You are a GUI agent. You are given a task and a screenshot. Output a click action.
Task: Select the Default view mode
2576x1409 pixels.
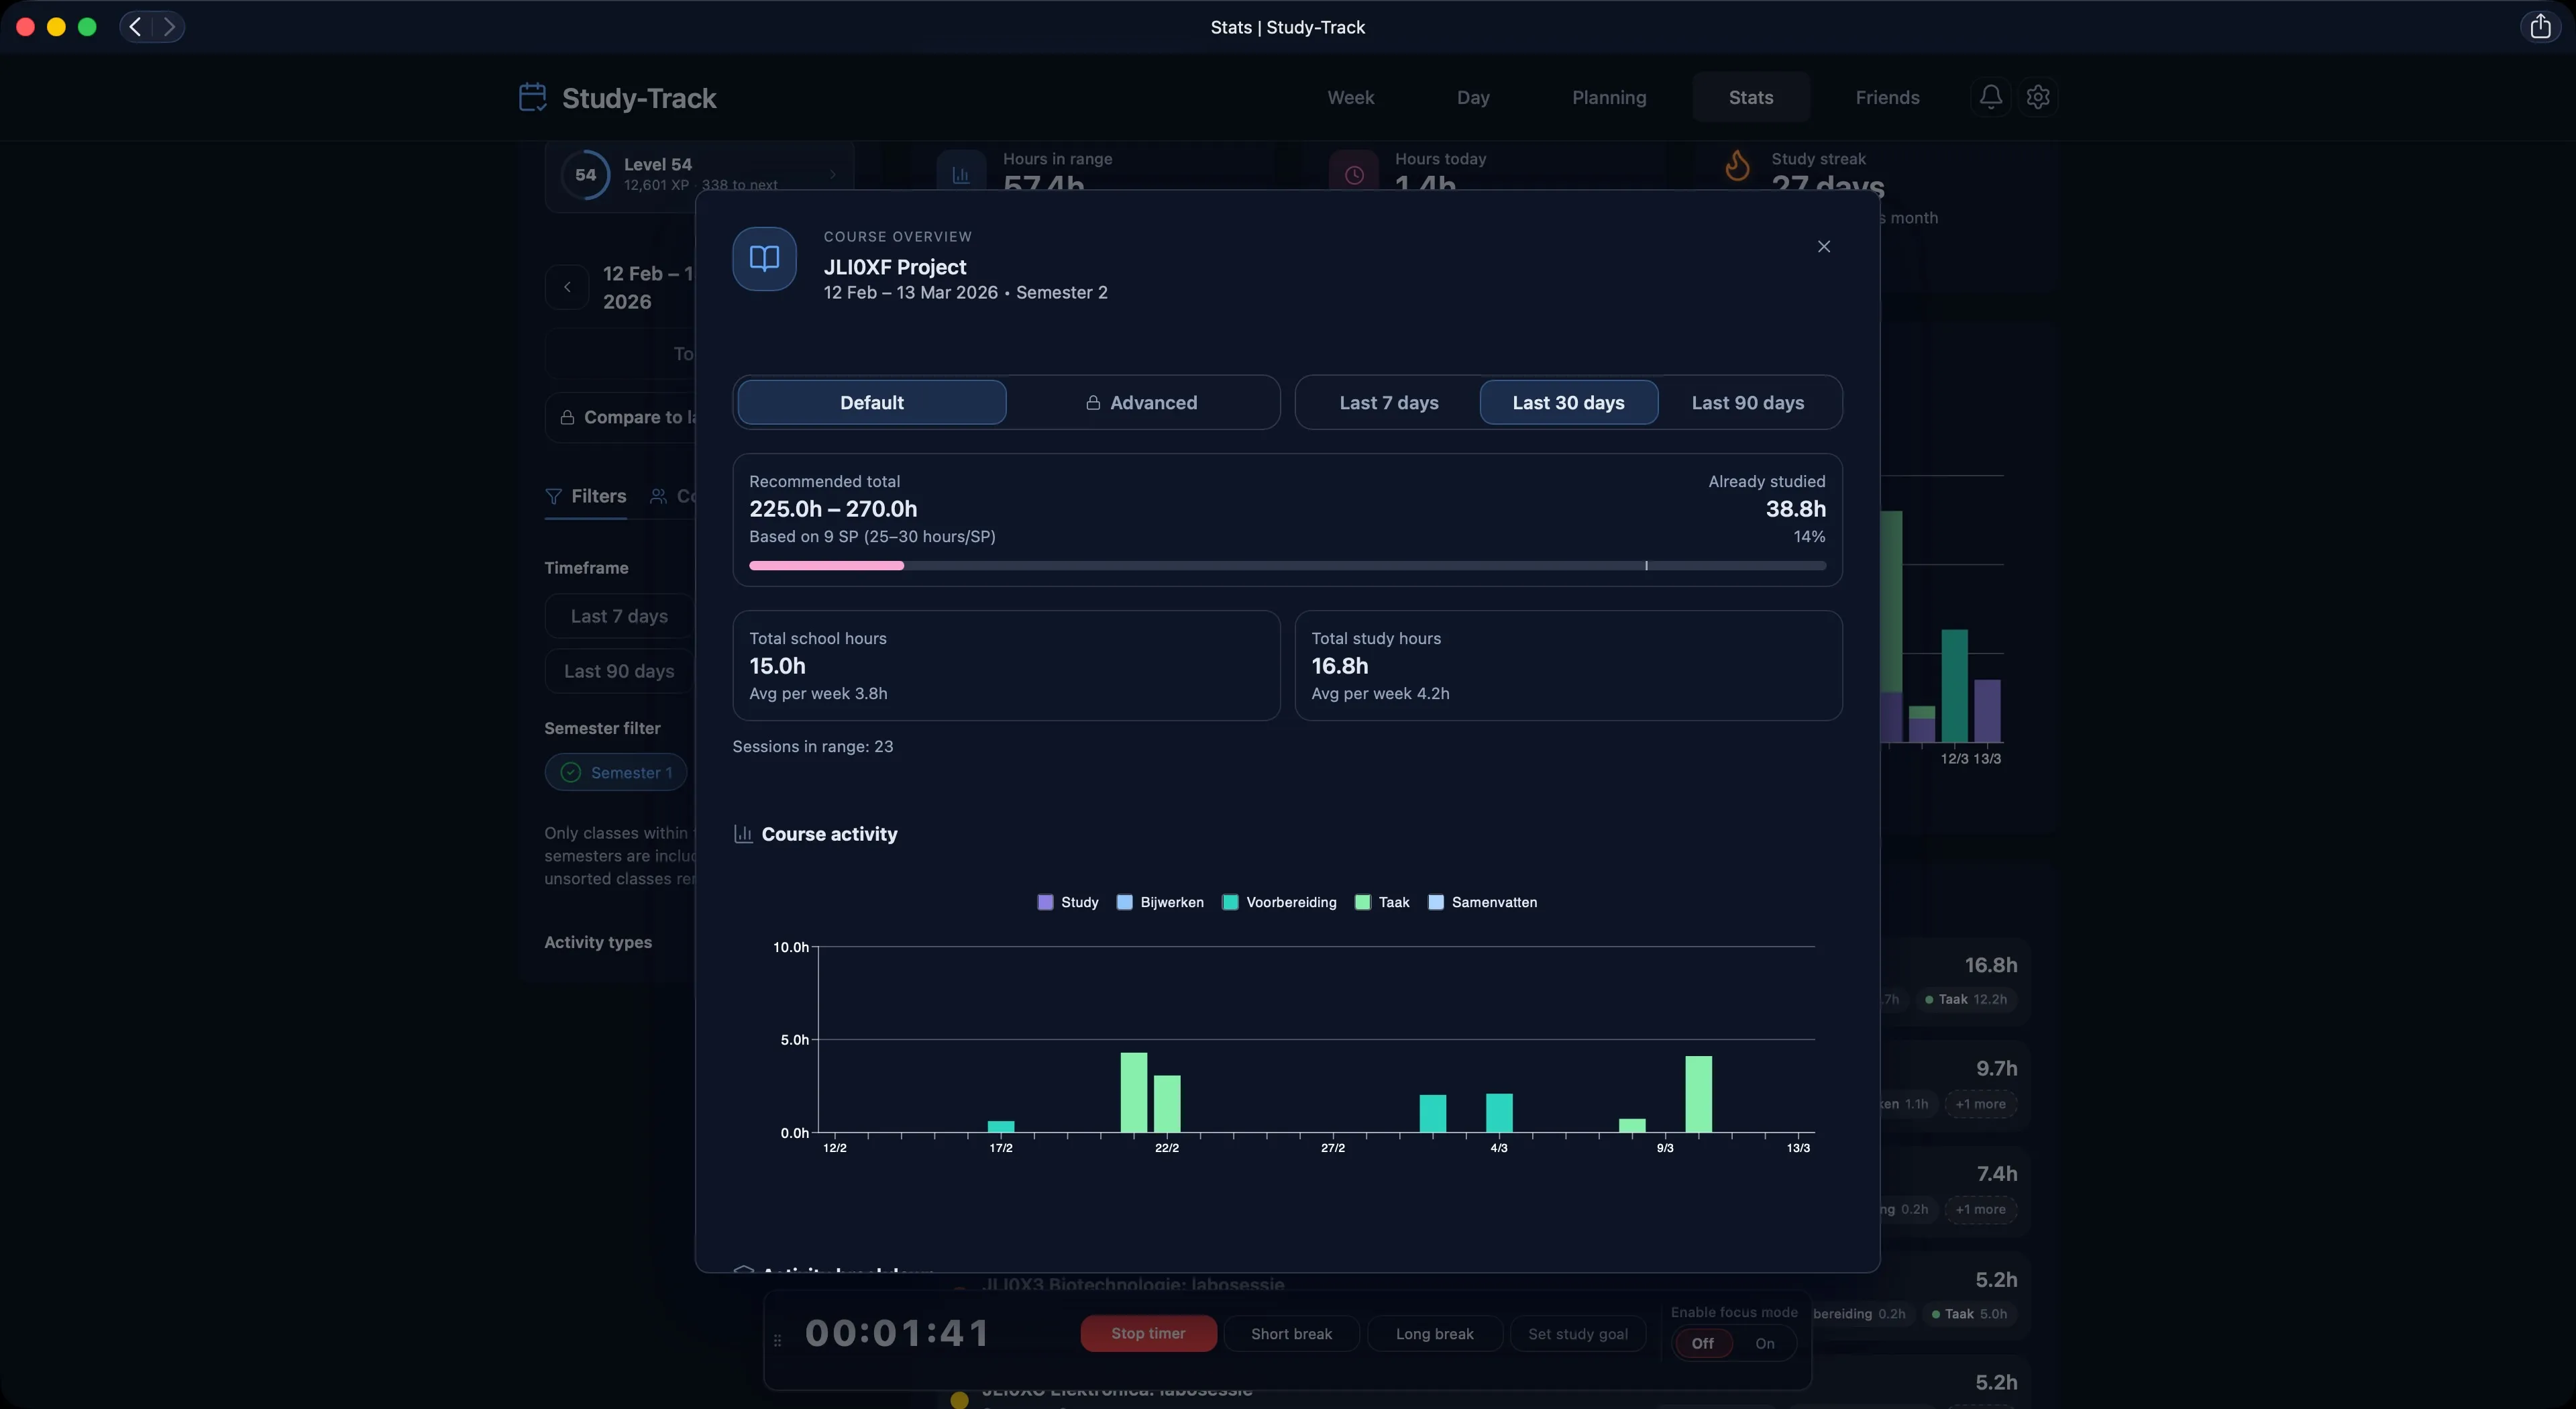pyautogui.click(x=871, y=402)
